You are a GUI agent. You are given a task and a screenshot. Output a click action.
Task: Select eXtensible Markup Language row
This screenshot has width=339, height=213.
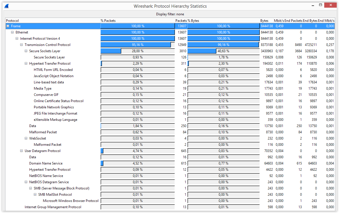170,120
